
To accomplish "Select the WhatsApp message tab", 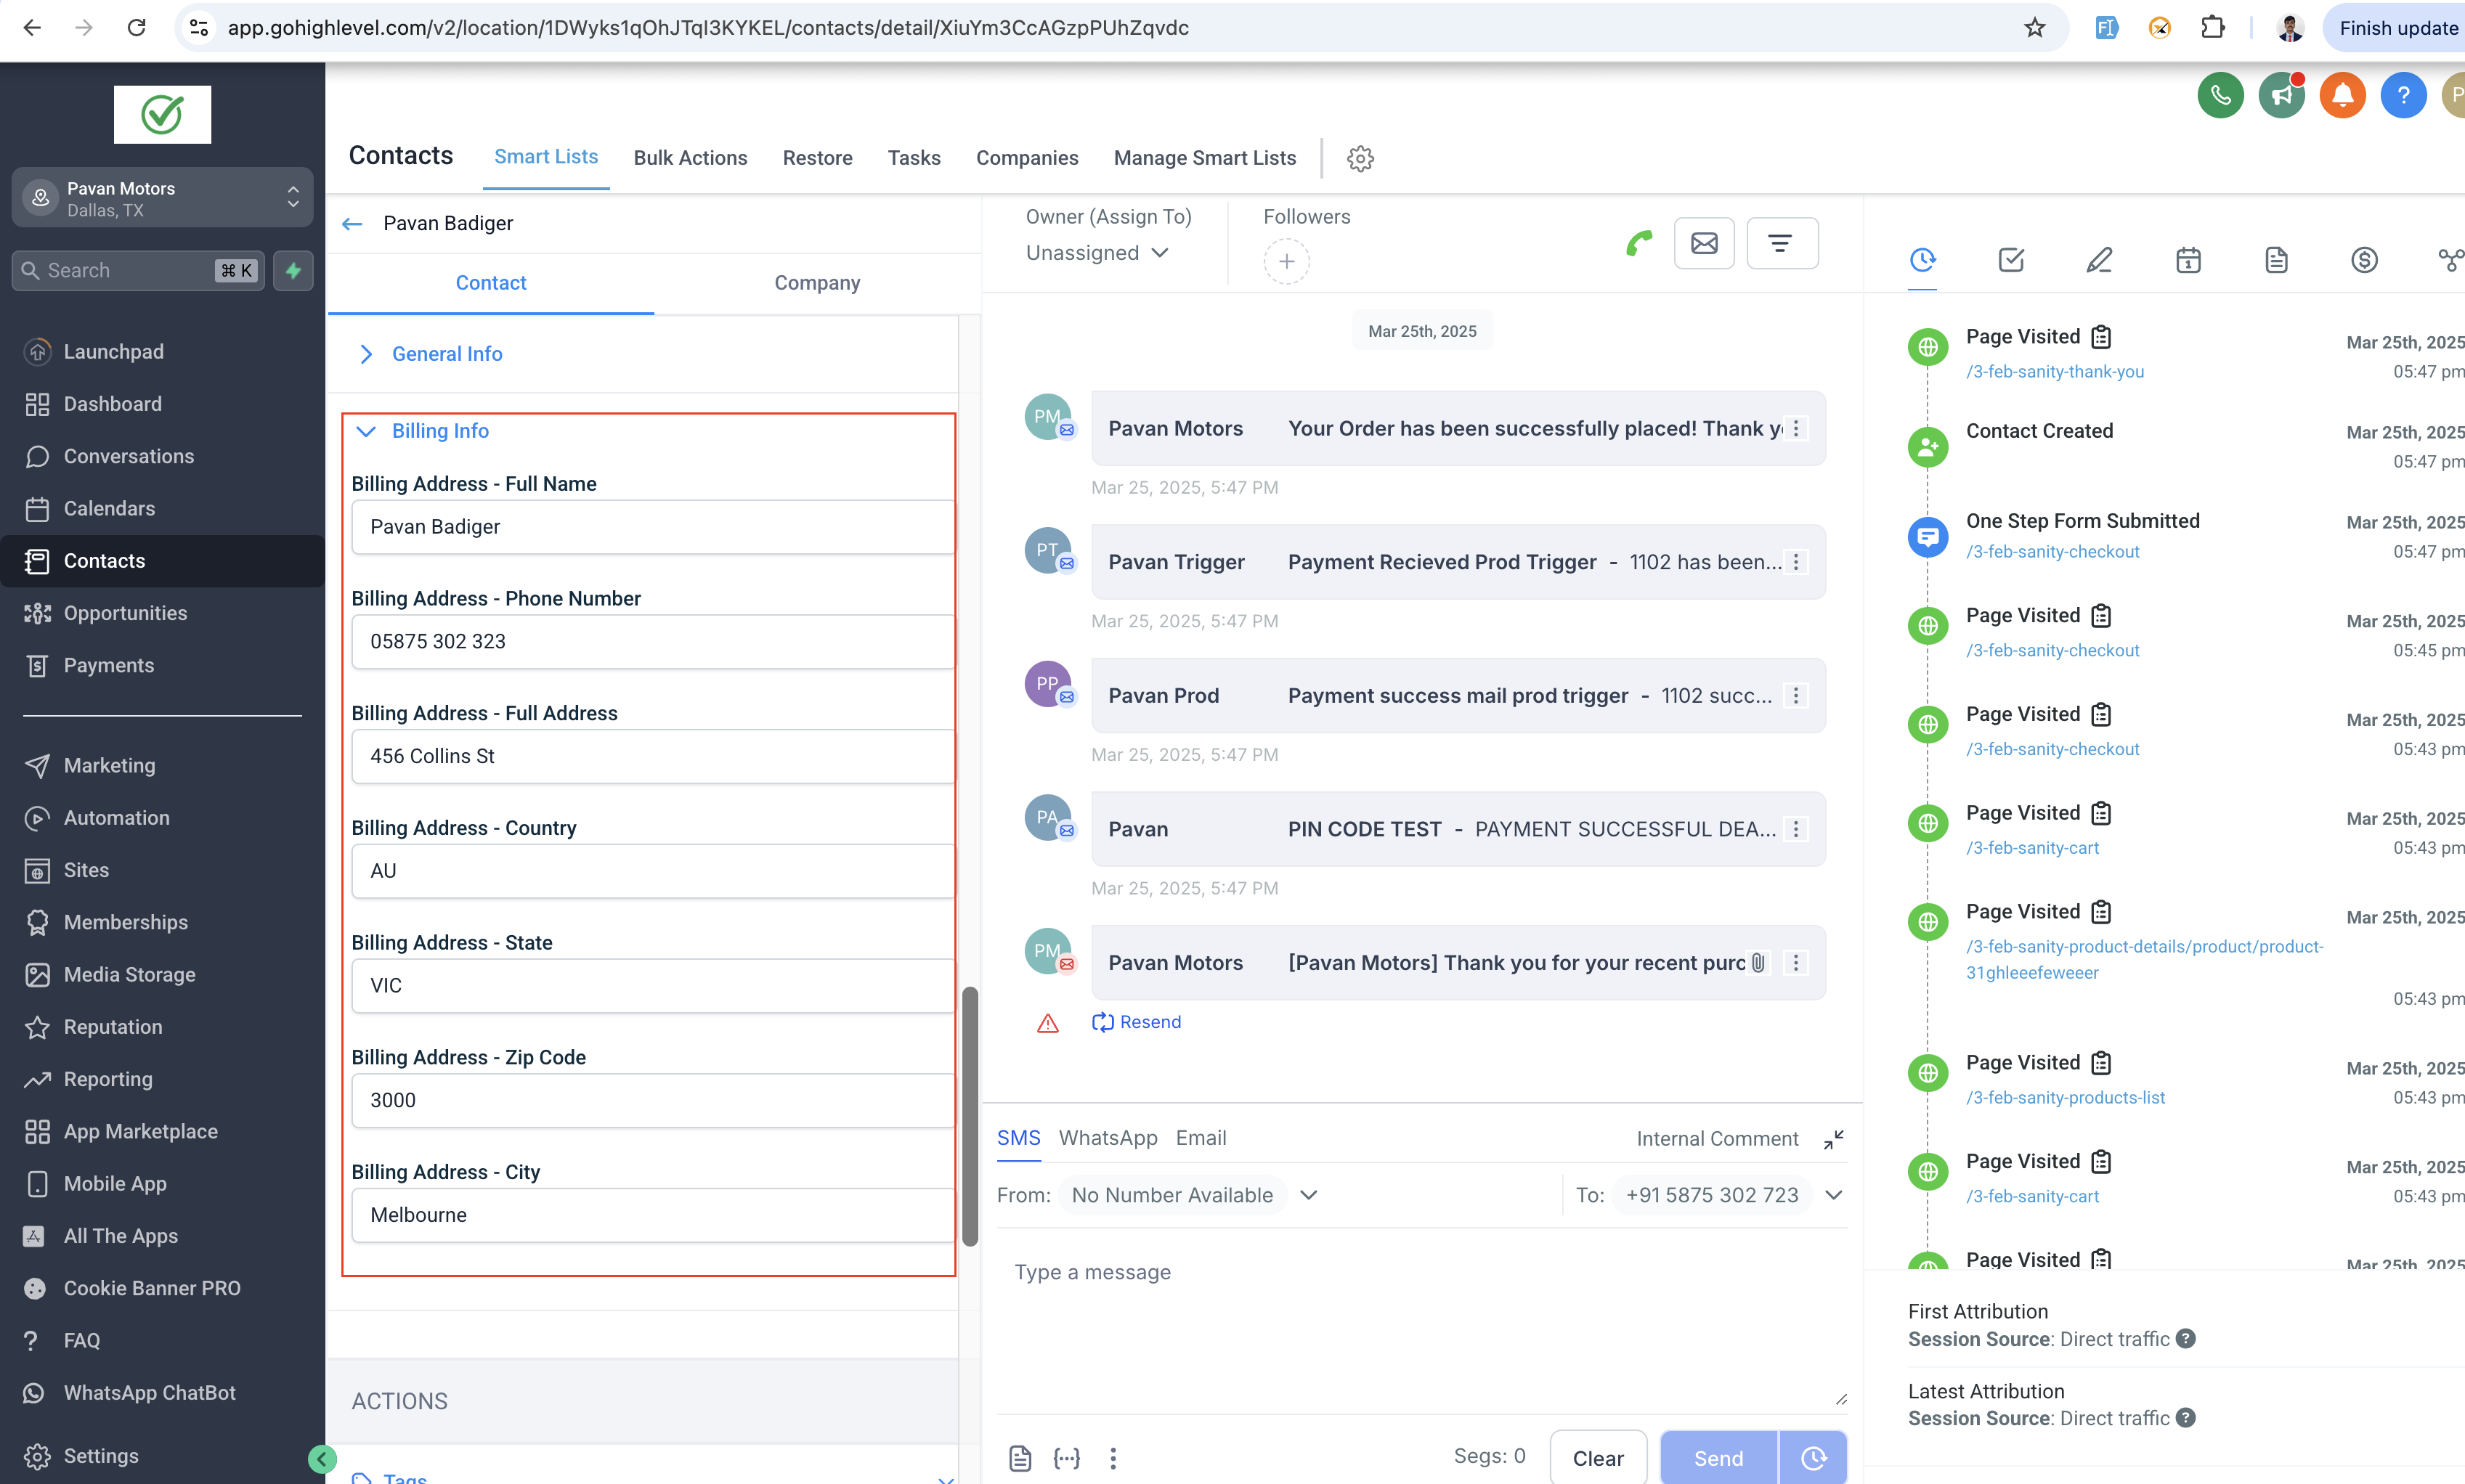I will click(1108, 1138).
